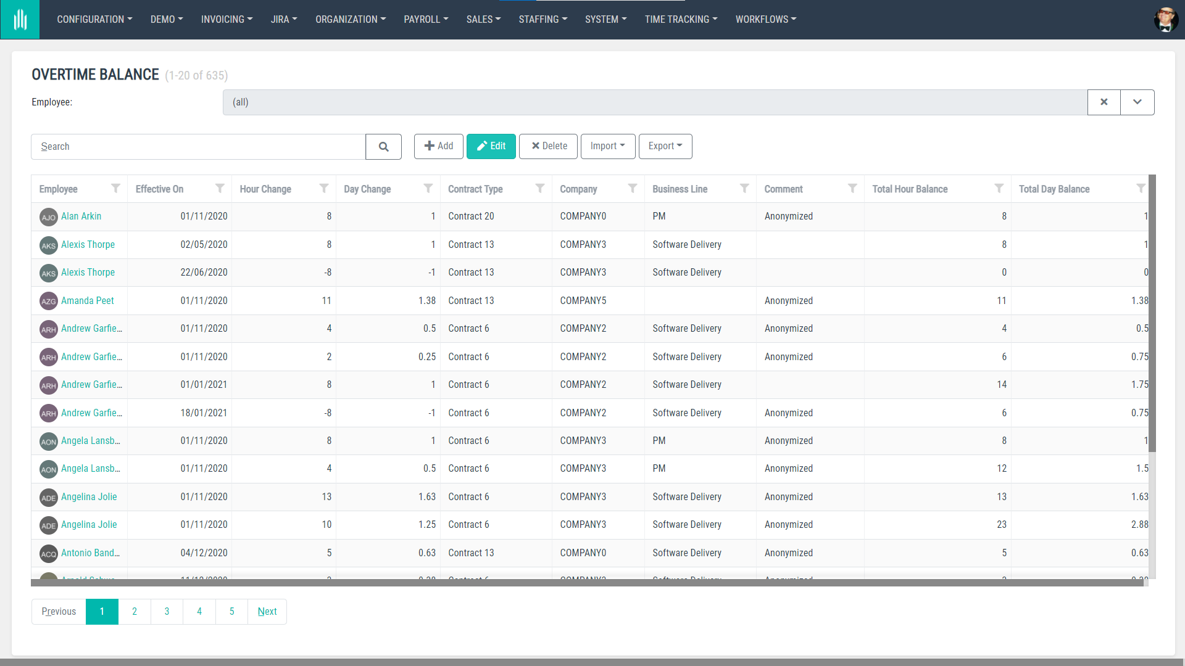Click the search magnifier button
This screenshot has width=1185, height=666.
[x=383, y=147]
